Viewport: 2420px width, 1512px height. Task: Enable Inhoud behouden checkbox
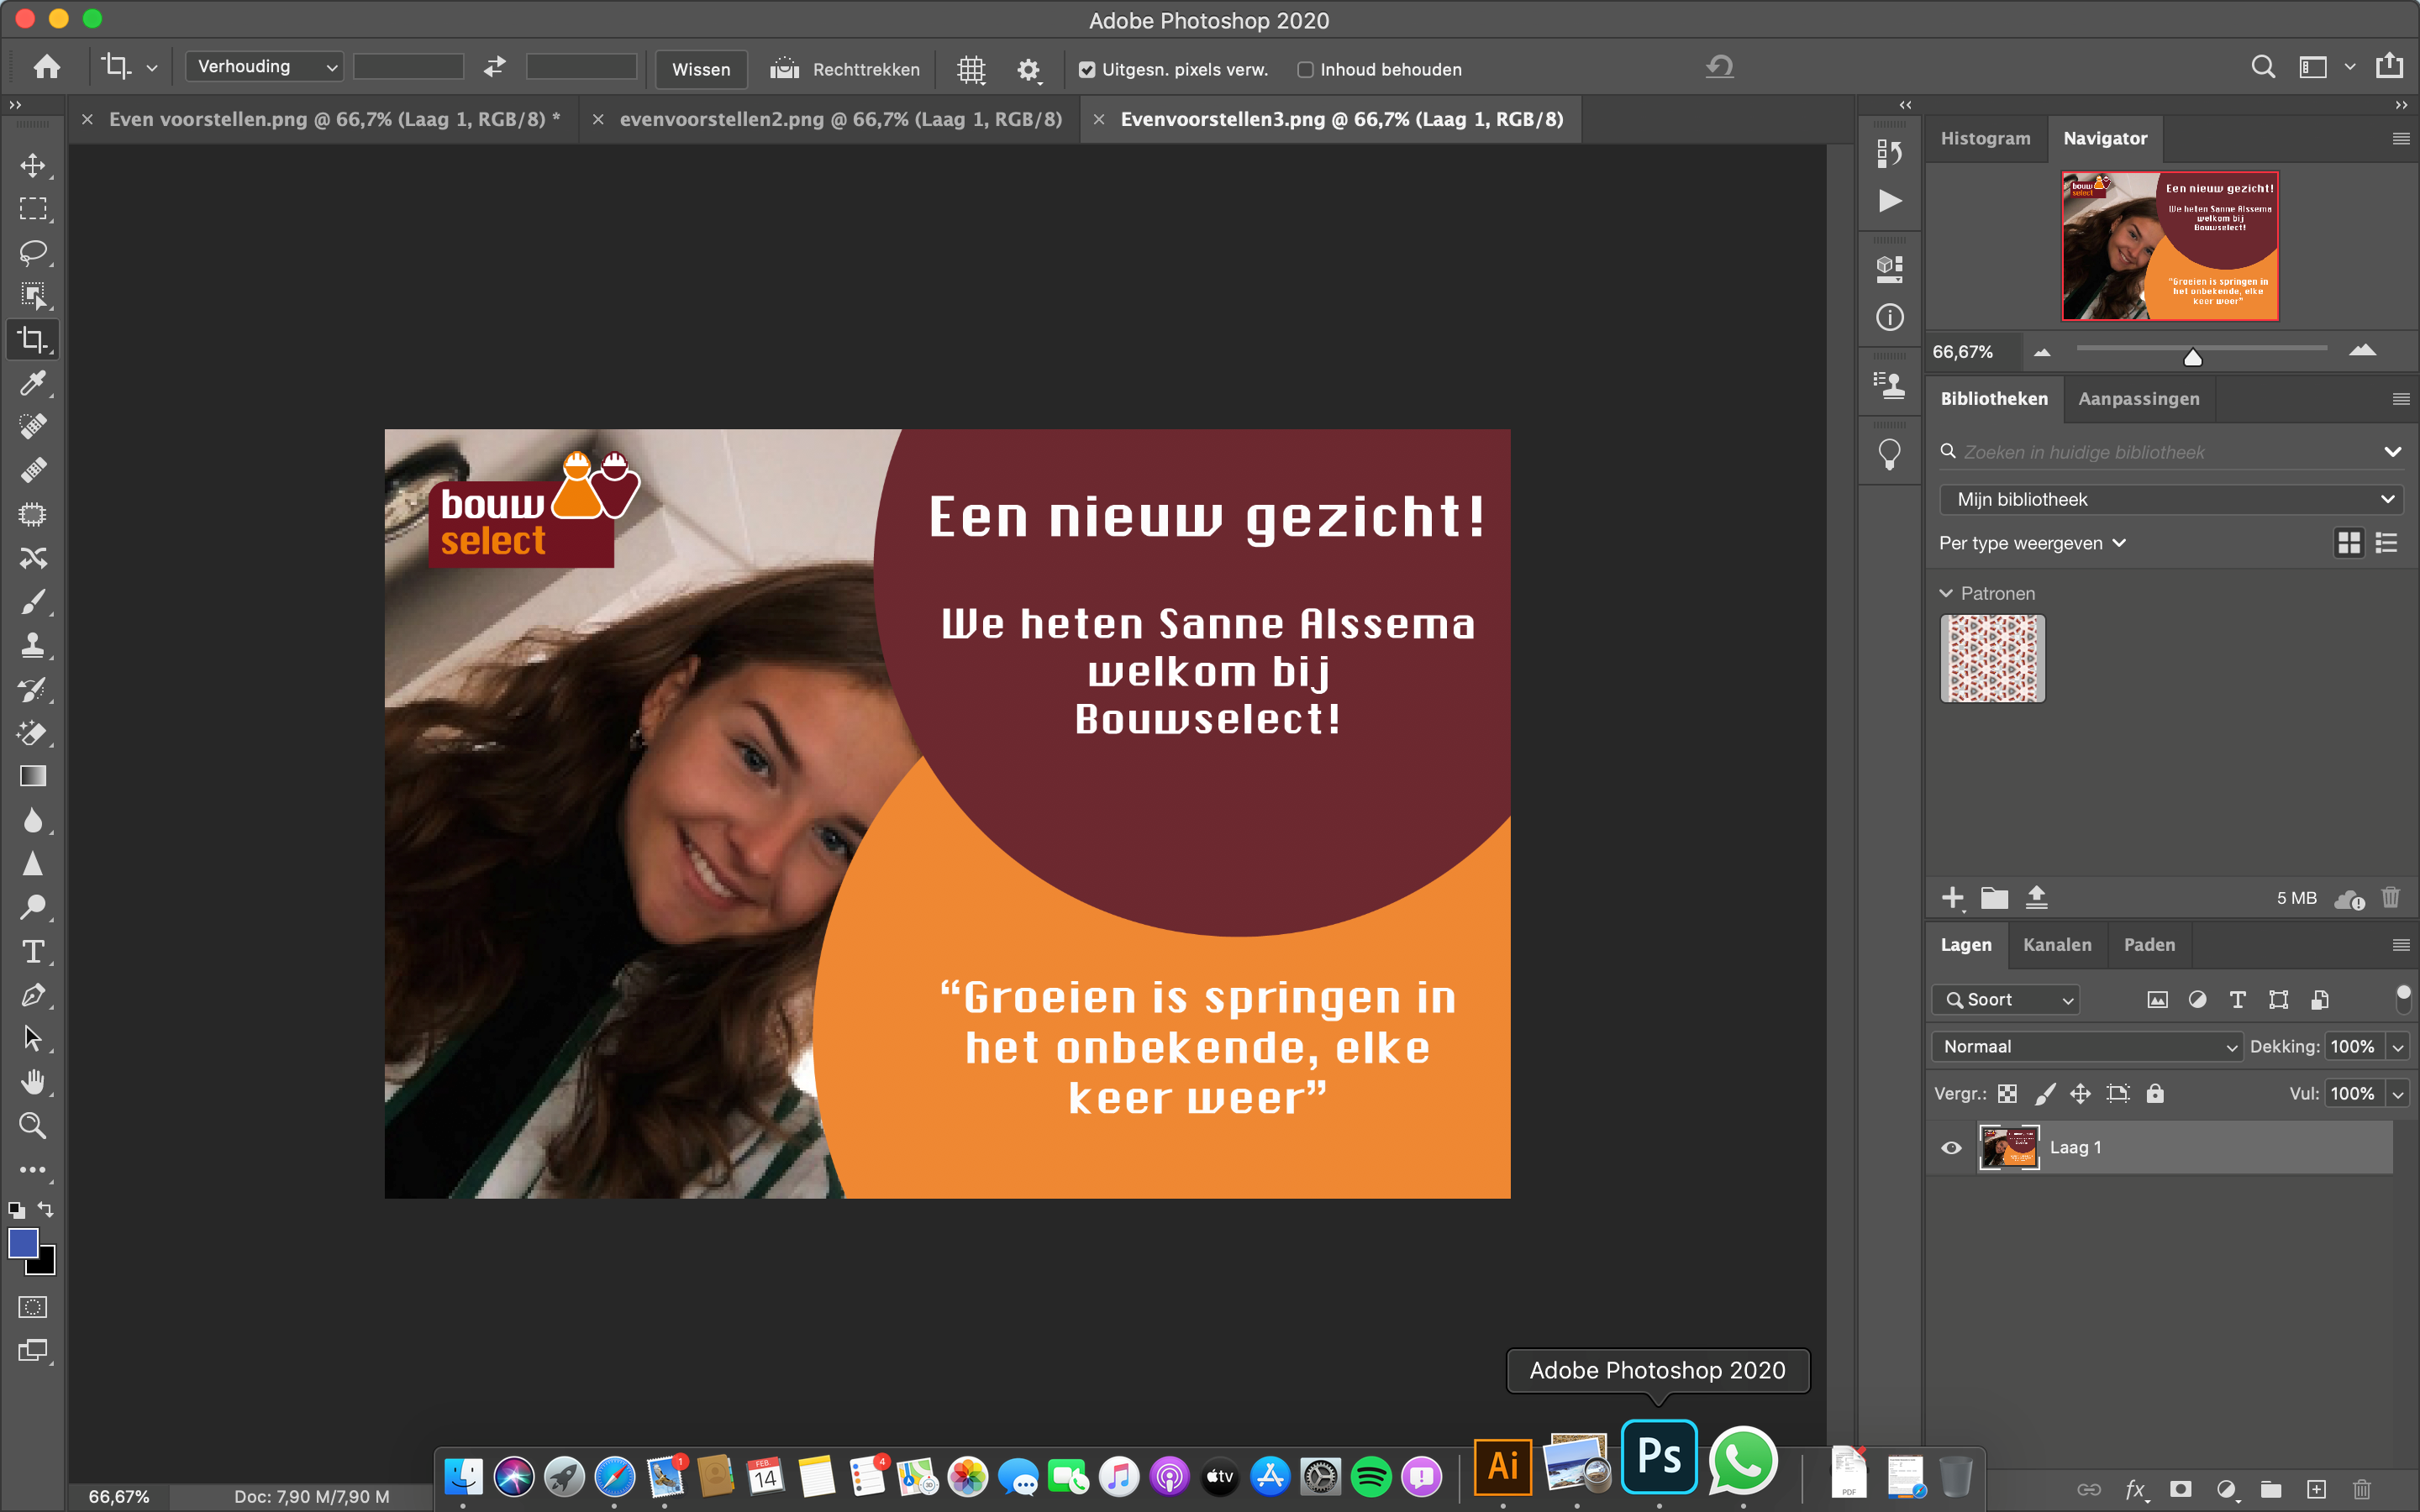point(1305,70)
